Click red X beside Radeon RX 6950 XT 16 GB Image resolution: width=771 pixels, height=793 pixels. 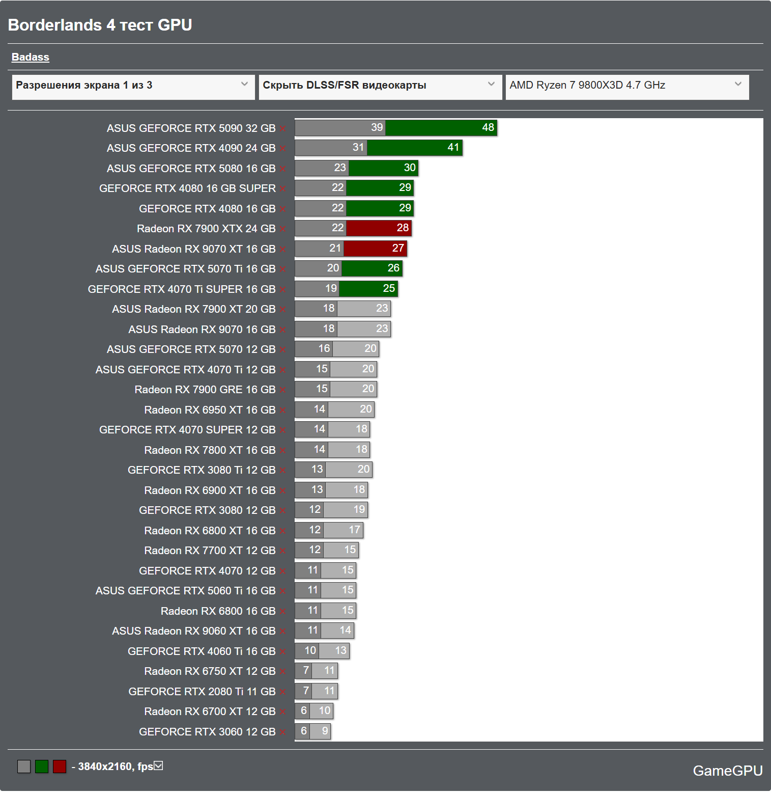pos(282,411)
